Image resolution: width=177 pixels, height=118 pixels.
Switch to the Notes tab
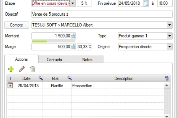(x=87, y=60)
